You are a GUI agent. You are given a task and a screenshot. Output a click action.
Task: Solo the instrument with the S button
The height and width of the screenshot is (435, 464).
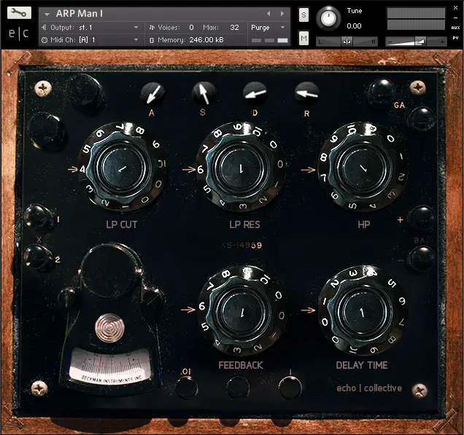tap(303, 15)
